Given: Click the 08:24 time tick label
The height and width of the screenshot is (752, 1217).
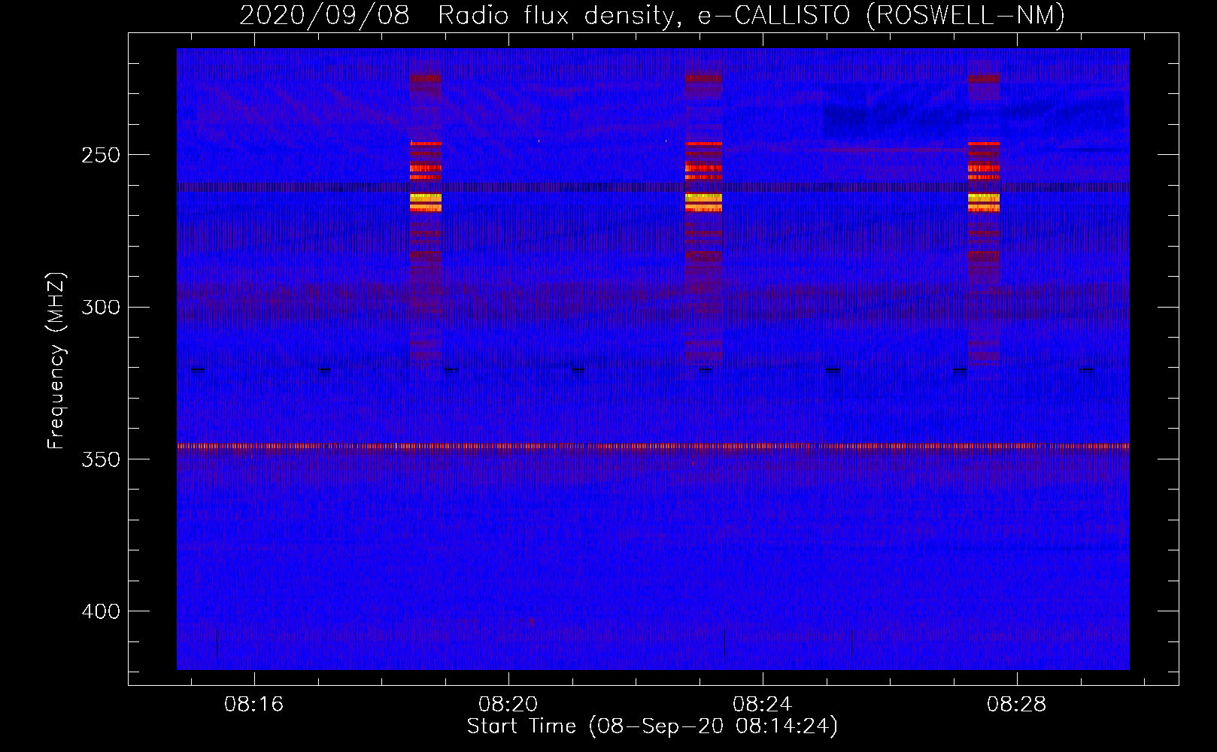Looking at the screenshot, I should [x=763, y=705].
